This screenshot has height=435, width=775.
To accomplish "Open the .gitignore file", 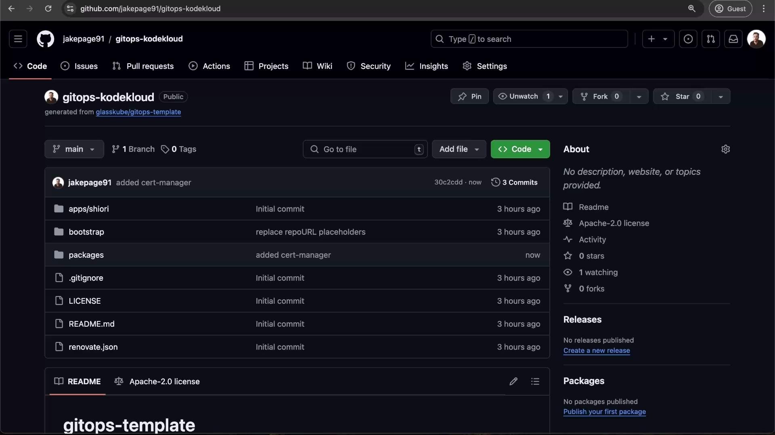I will click(86, 278).
